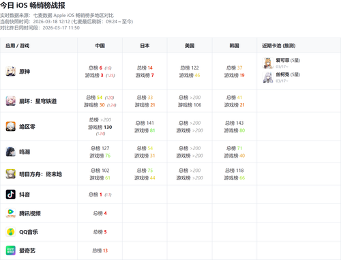
Task: Click the 明日方舟：终末地 name label
Action: [40, 174]
